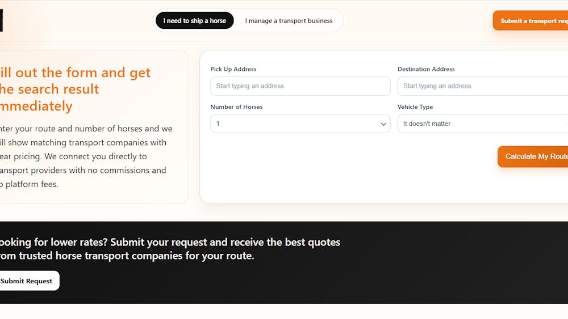Click the white Submit Request button
The image size is (568, 319).
[28, 280]
